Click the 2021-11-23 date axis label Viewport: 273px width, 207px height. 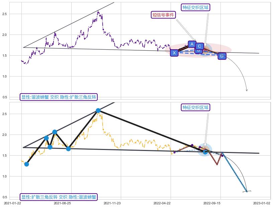112,203
